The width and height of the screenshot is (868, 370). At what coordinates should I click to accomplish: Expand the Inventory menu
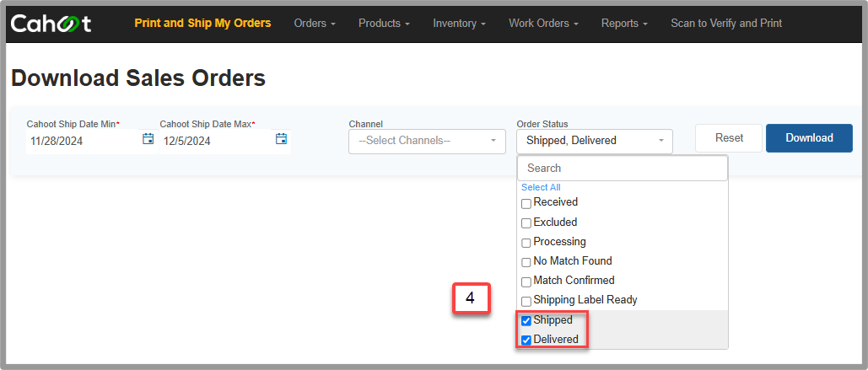[x=459, y=24]
